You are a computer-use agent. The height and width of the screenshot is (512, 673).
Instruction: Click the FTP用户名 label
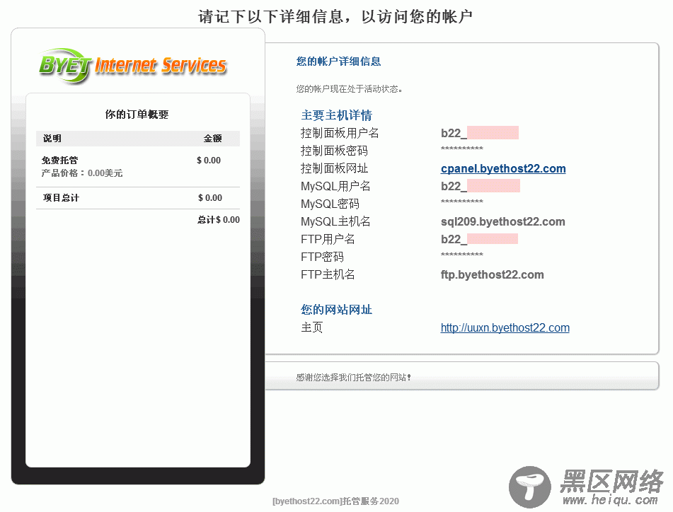(328, 239)
